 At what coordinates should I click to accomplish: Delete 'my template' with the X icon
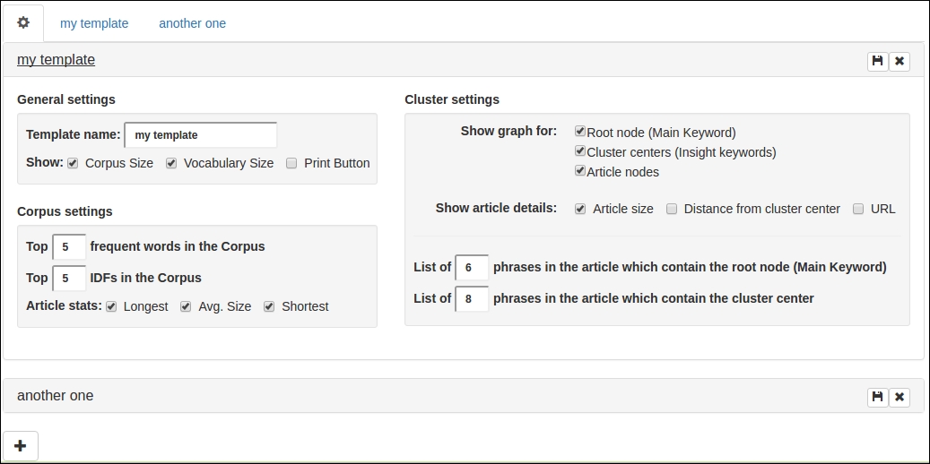(x=900, y=61)
